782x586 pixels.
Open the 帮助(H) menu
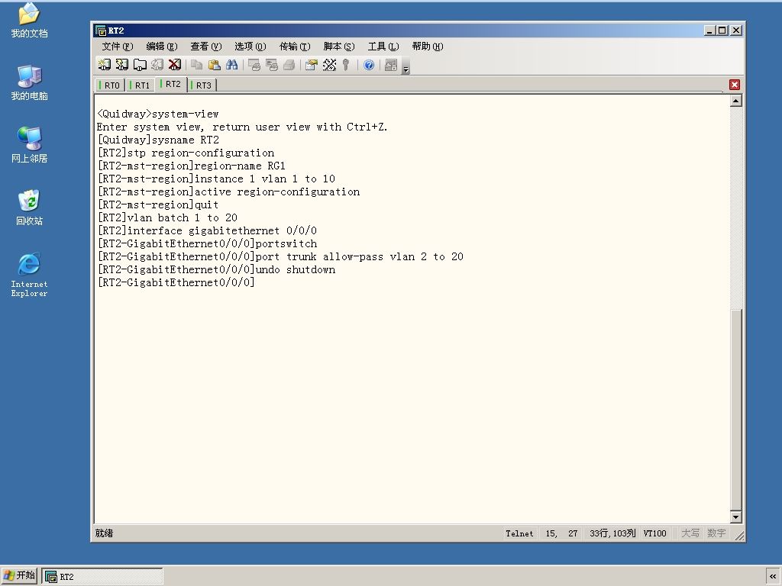pyautogui.click(x=428, y=47)
